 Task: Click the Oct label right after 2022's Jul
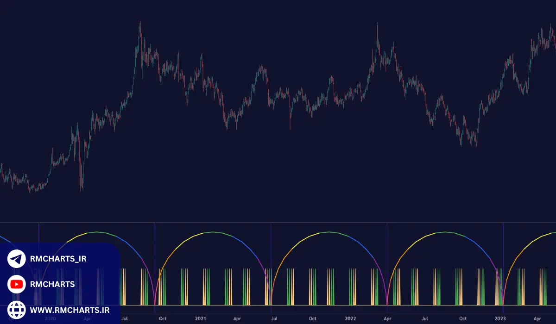pos(462,318)
